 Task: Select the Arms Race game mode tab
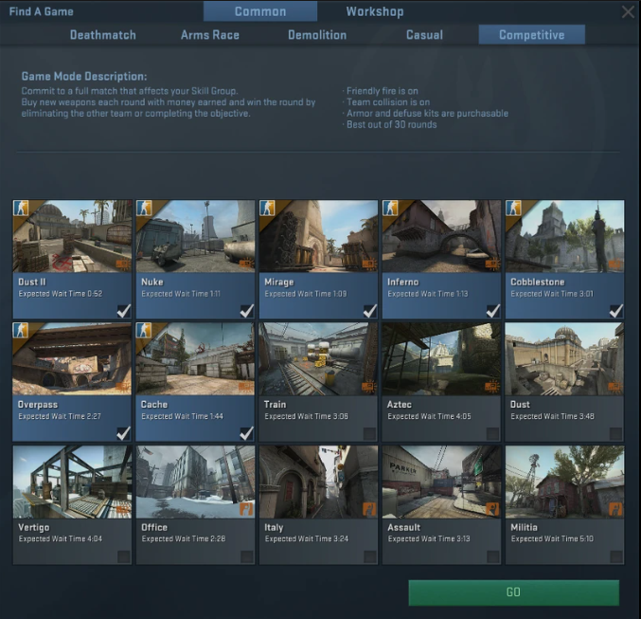[x=210, y=35]
